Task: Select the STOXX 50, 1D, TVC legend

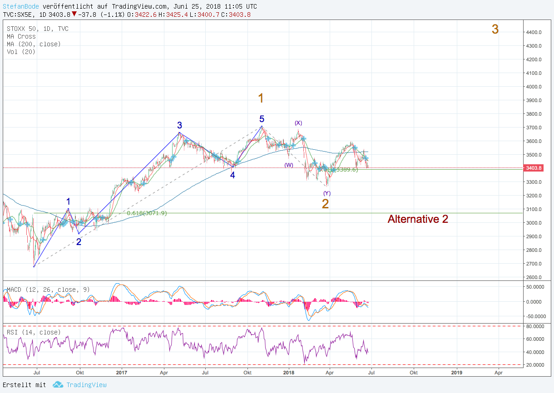Action: (38, 29)
